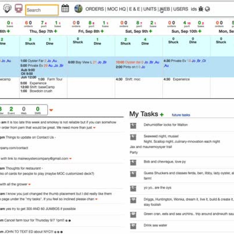
Task: Select the Web counter tab
Action: (x=24, y=110)
